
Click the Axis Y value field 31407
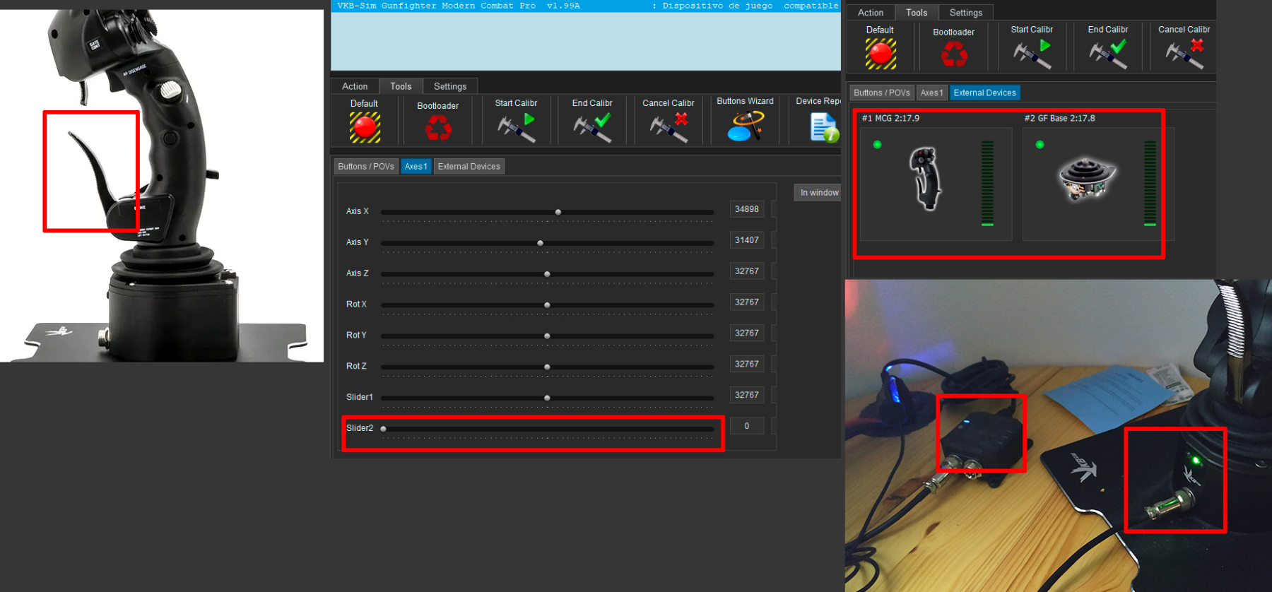pos(747,240)
